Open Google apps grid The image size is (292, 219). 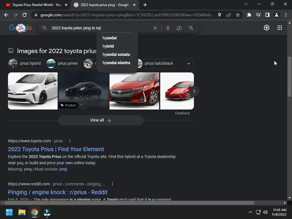[279, 28]
